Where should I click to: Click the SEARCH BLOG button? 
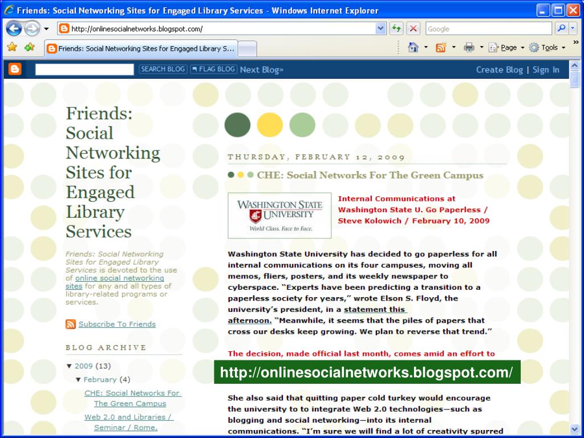[x=163, y=69]
